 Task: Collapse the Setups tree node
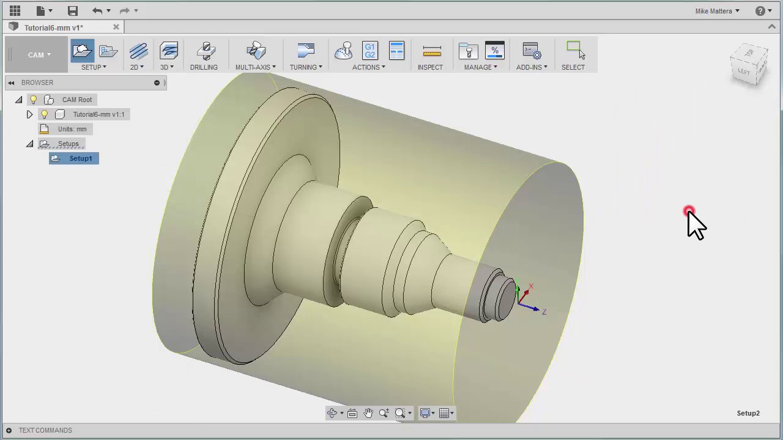coord(29,144)
